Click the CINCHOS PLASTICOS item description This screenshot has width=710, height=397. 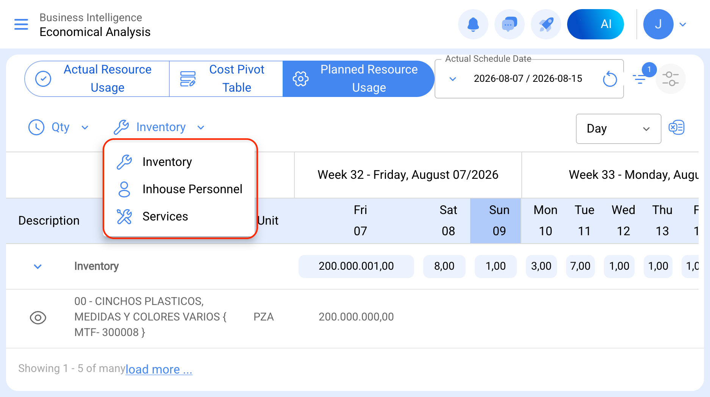coord(151,317)
